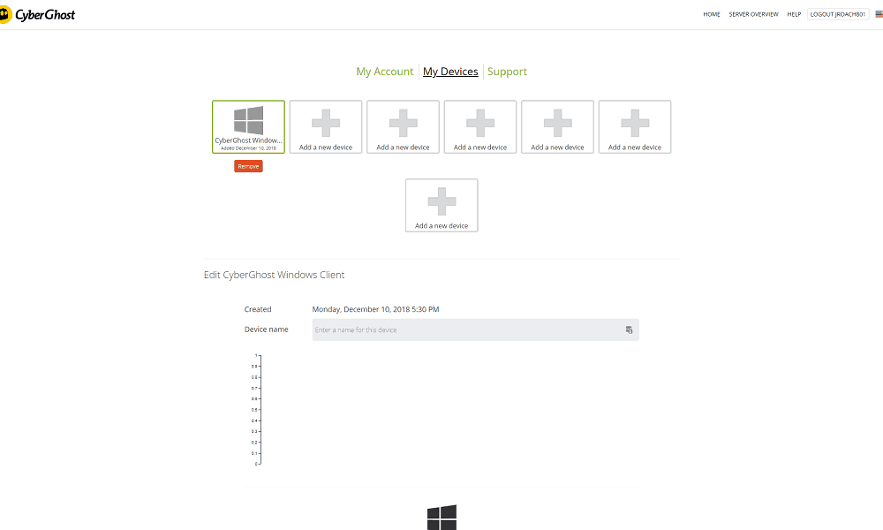This screenshot has width=883, height=530.
Task: Click the large Windows logo below the chart
Action: pos(441,517)
